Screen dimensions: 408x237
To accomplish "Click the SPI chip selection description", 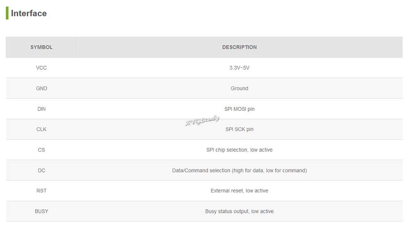I will point(239,150).
